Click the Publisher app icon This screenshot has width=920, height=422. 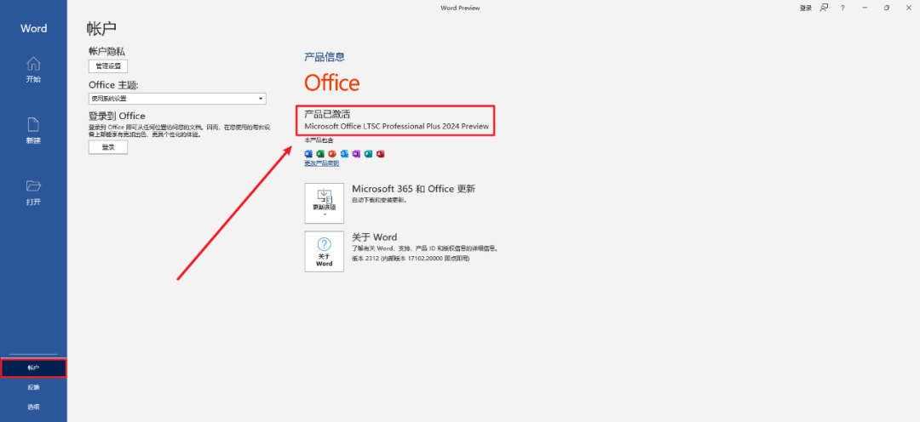pyautogui.click(x=369, y=154)
